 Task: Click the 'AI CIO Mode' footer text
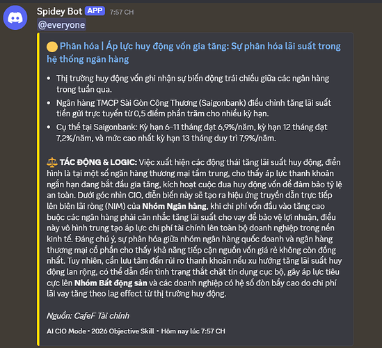66,331
